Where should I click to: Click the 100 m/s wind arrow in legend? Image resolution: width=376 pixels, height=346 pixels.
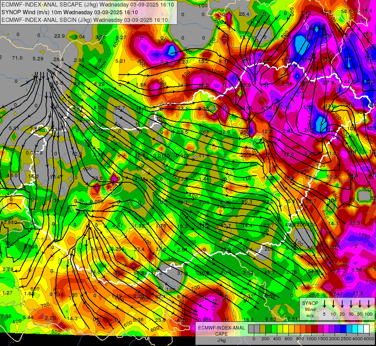369,304
